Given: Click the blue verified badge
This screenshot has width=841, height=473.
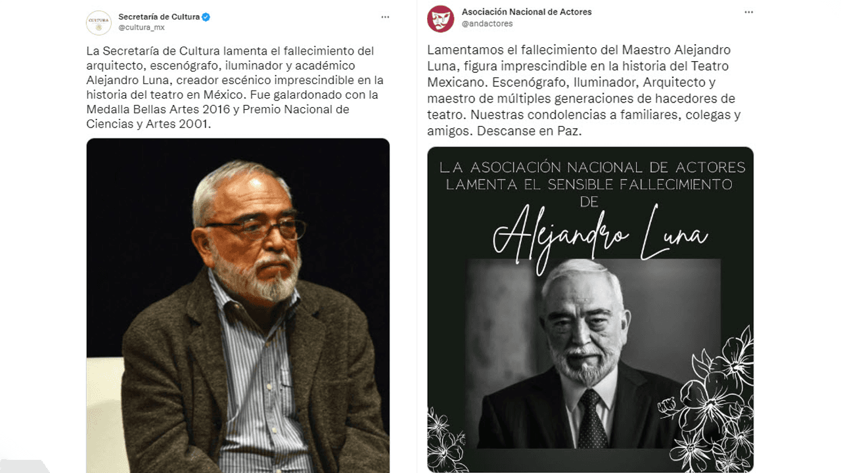Looking at the screenshot, I should click(206, 17).
